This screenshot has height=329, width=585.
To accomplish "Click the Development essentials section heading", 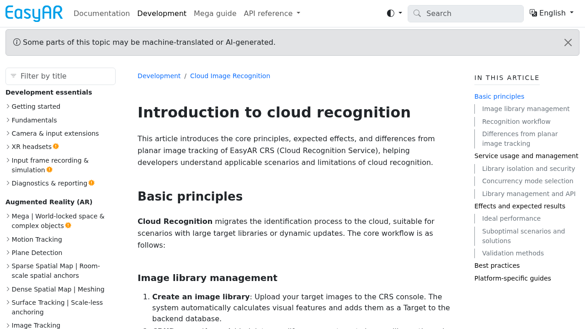I will (49, 92).
